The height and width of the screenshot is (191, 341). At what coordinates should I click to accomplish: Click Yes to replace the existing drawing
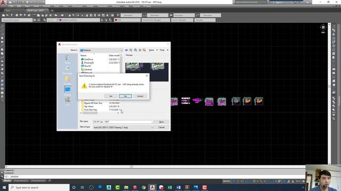tap(111, 96)
